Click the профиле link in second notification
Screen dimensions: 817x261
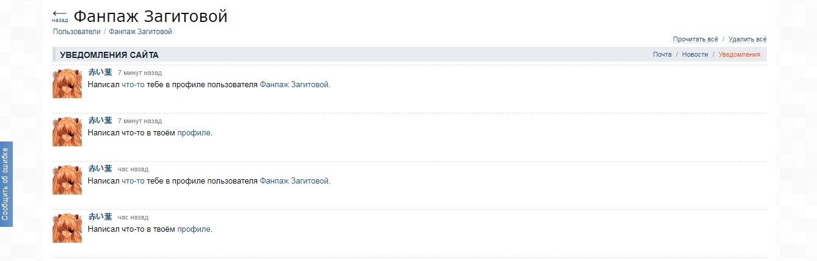tap(194, 132)
